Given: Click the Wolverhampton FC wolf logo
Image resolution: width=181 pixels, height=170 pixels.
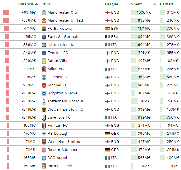Looking at the screenshot, I should tap(44, 109).
